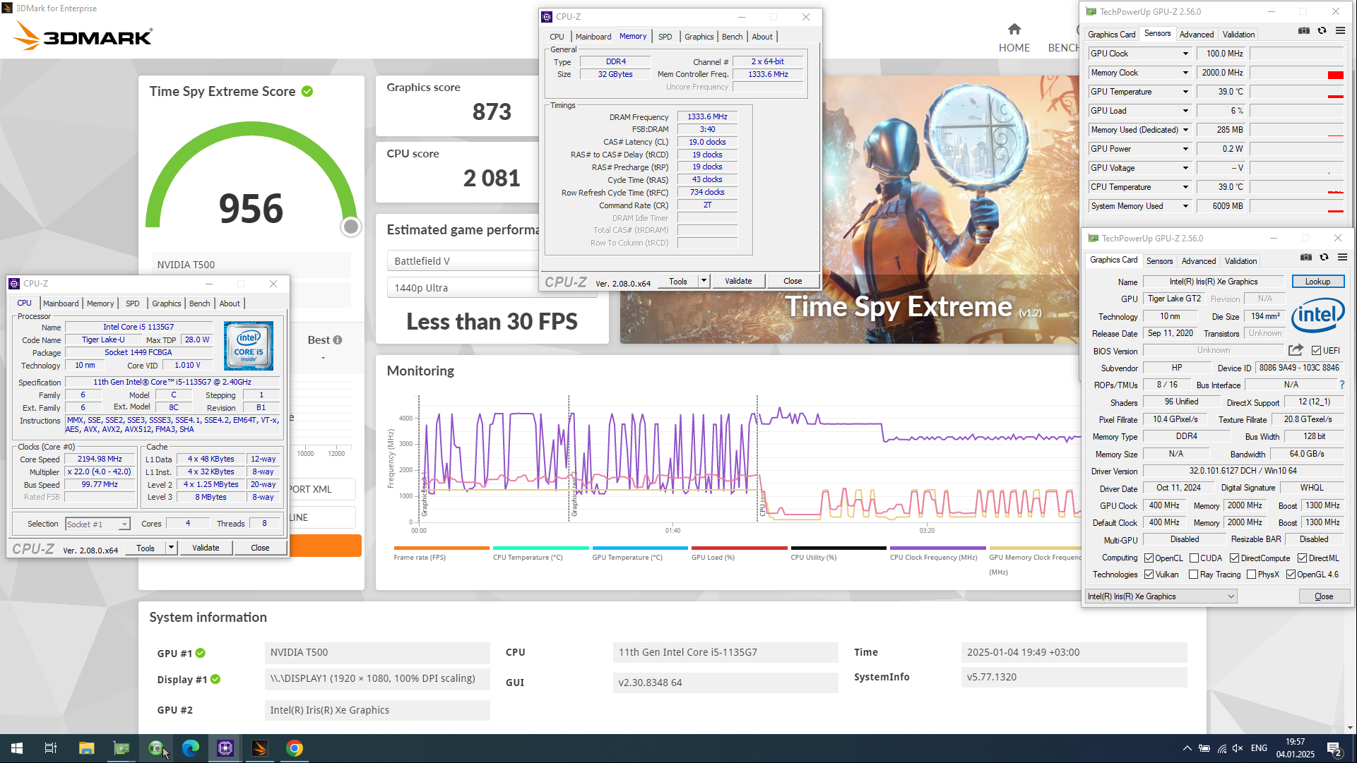
Task: Click the orange Frame rate legend swatch
Action: point(442,548)
